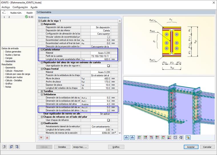Switch to isometric axes view icon
Image resolution: width=217 pixels, height=155 pixels.
pos(169,138)
